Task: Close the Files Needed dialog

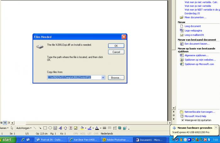Action: click(x=124, y=37)
